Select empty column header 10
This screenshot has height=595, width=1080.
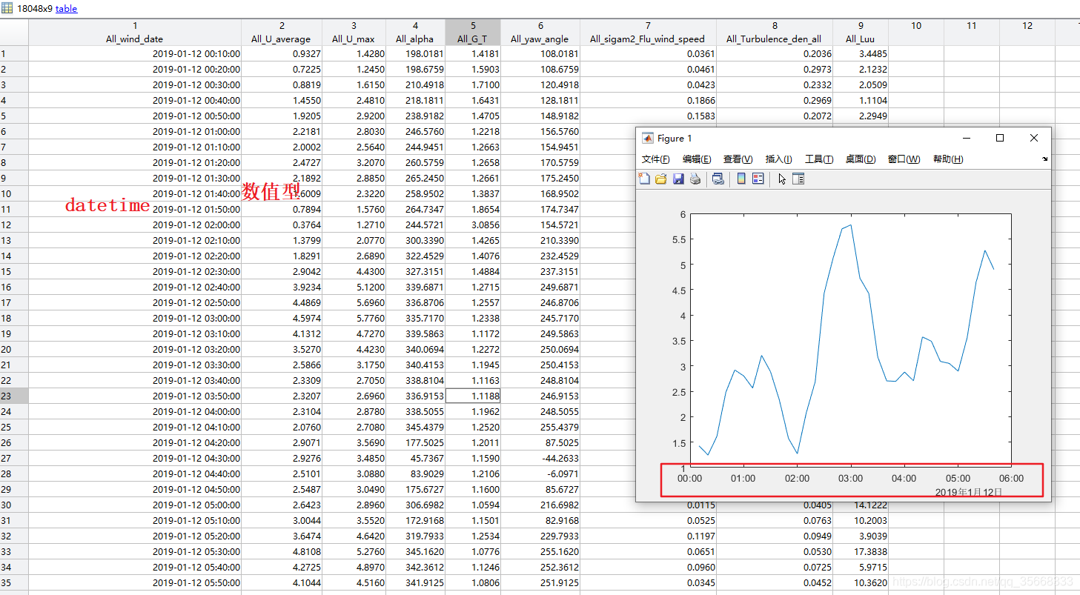point(916,33)
